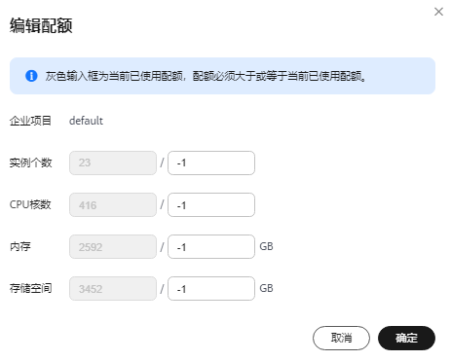This screenshot has width=451, height=361.
Task: Click the gray used-storage field showing 3452
Action: point(113,288)
